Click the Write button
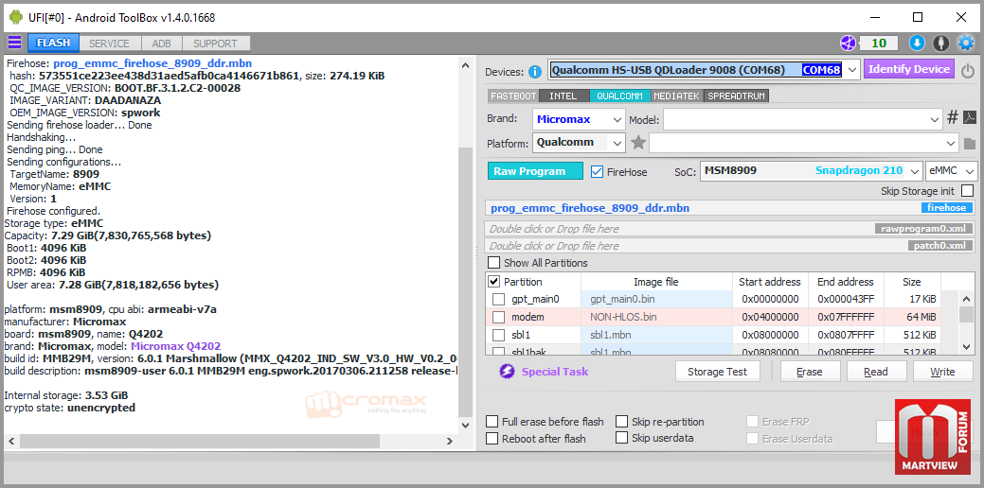This screenshot has height=488, width=984. (x=942, y=371)
